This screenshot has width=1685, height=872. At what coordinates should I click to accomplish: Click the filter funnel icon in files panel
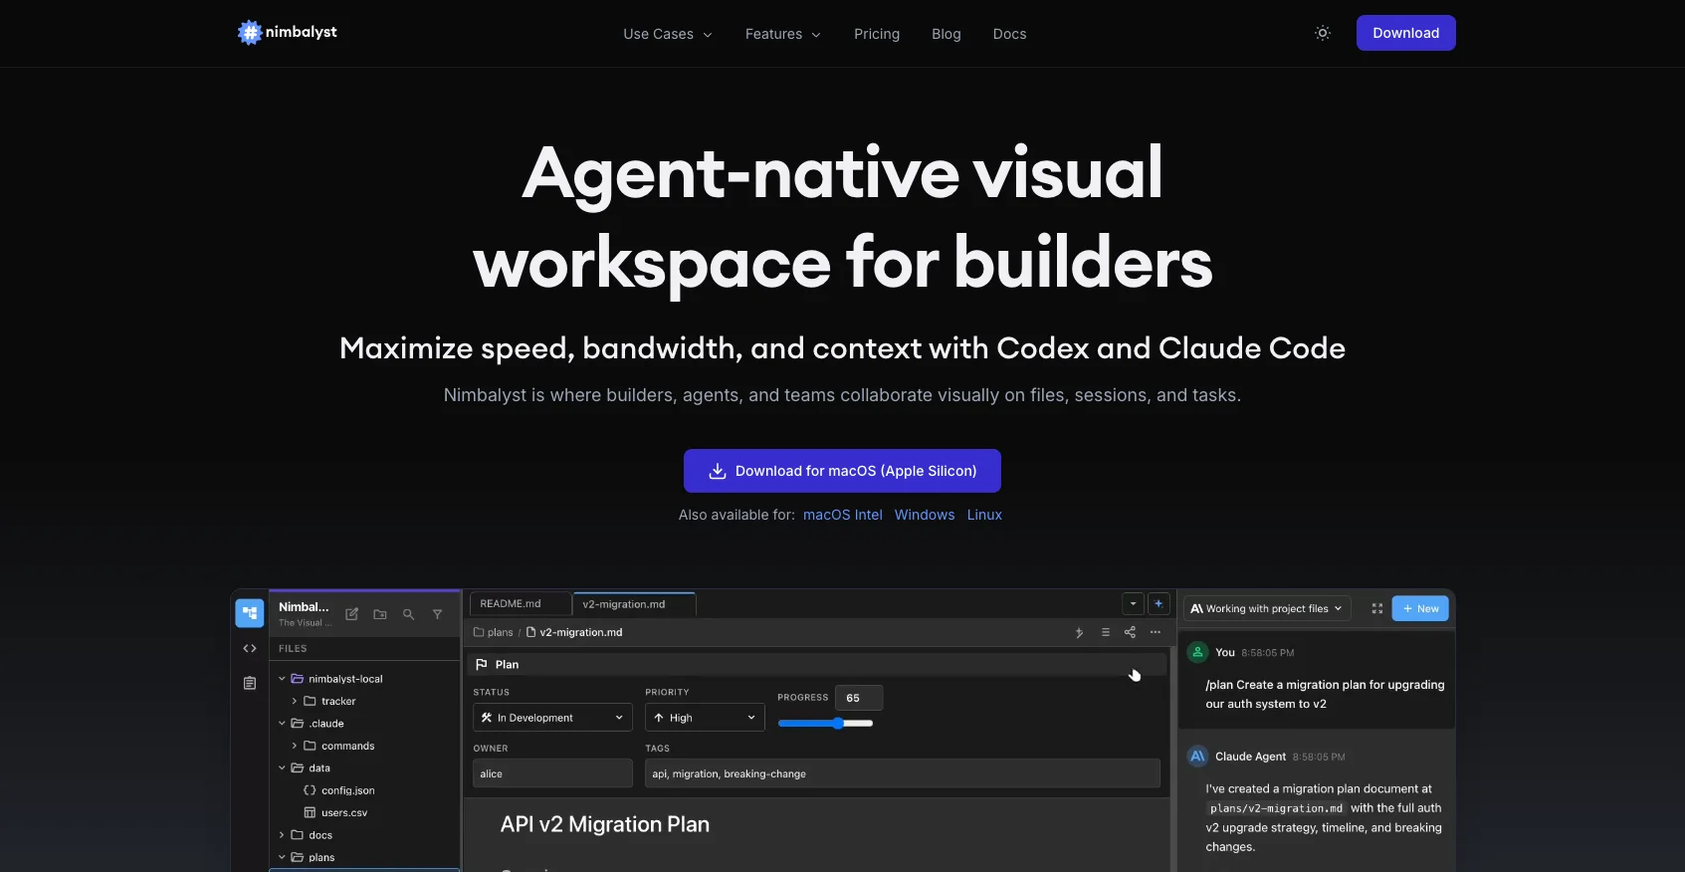pyautogui.click(x=437, y=614)
